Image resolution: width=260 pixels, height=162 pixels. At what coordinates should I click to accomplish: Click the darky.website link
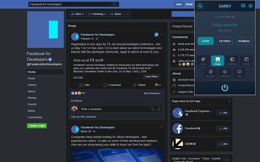click(225, 25)
